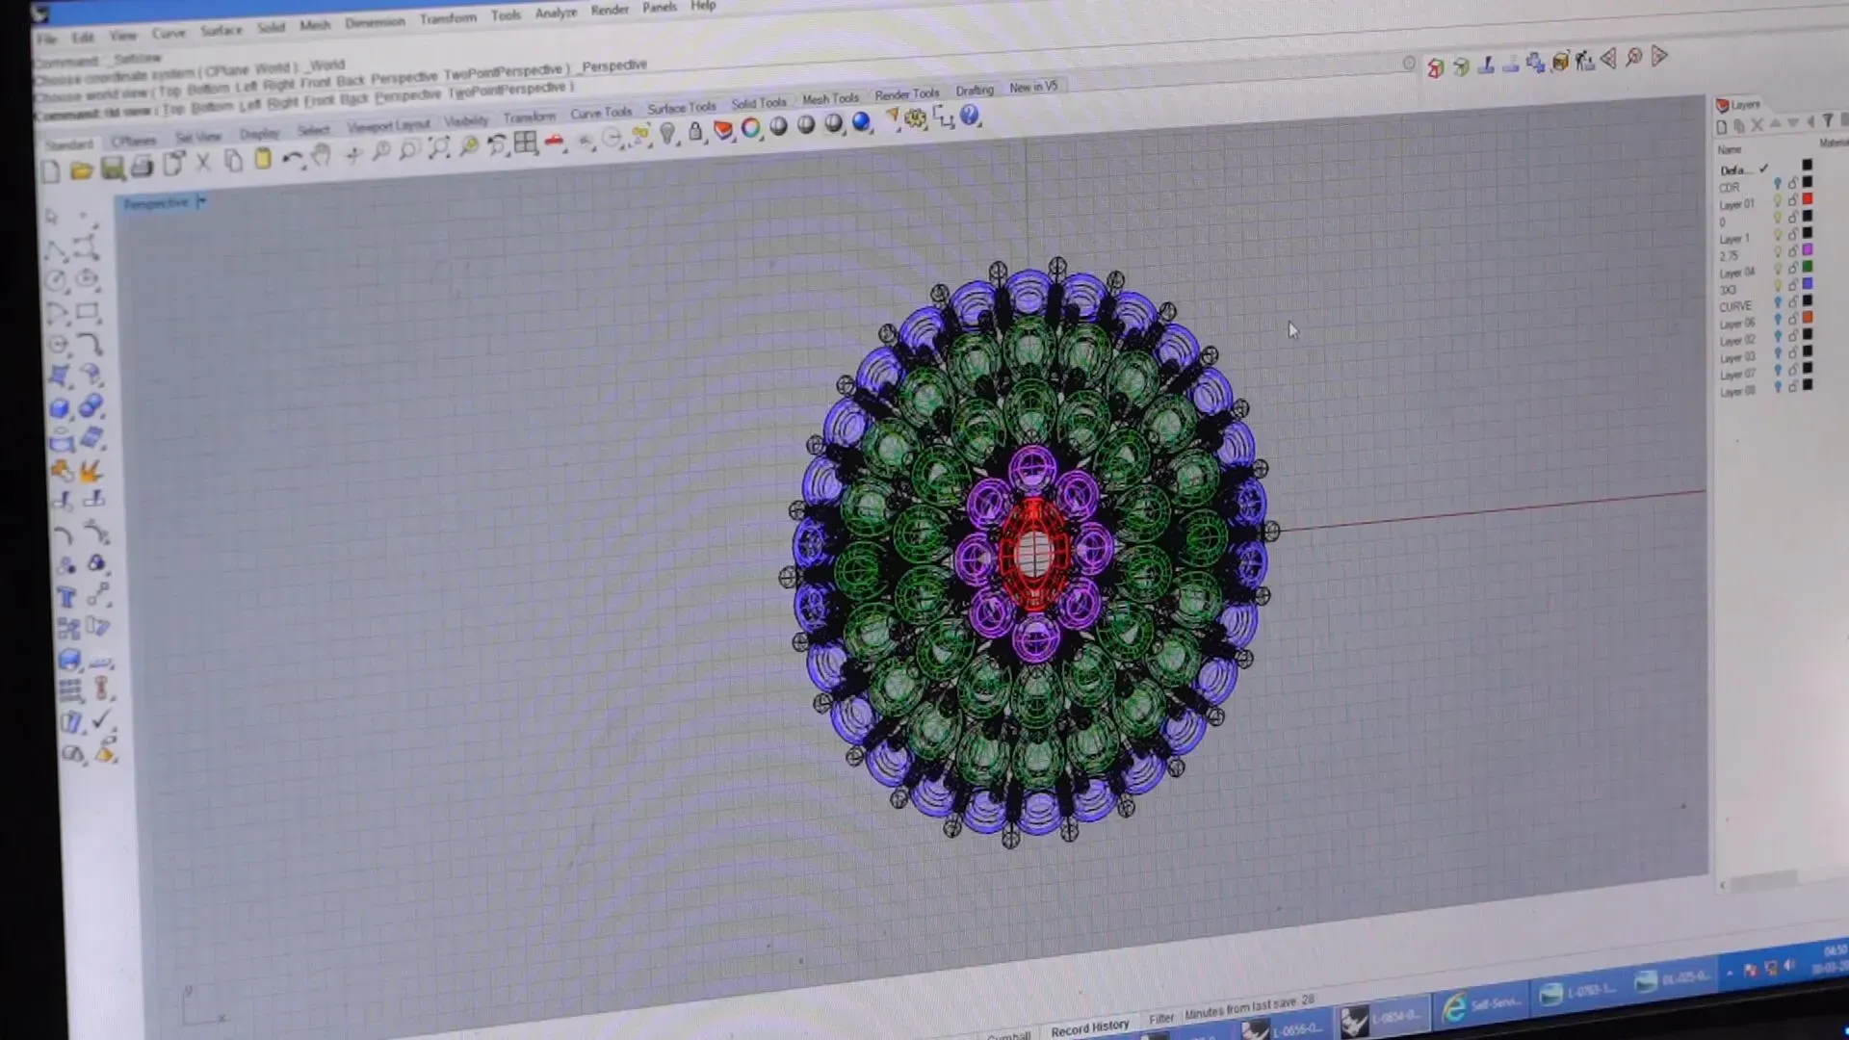Image resolution: width=1849 pixels, height=1040 pixels.
Task: Open the Panels menu
Action: tap(660, 8)
